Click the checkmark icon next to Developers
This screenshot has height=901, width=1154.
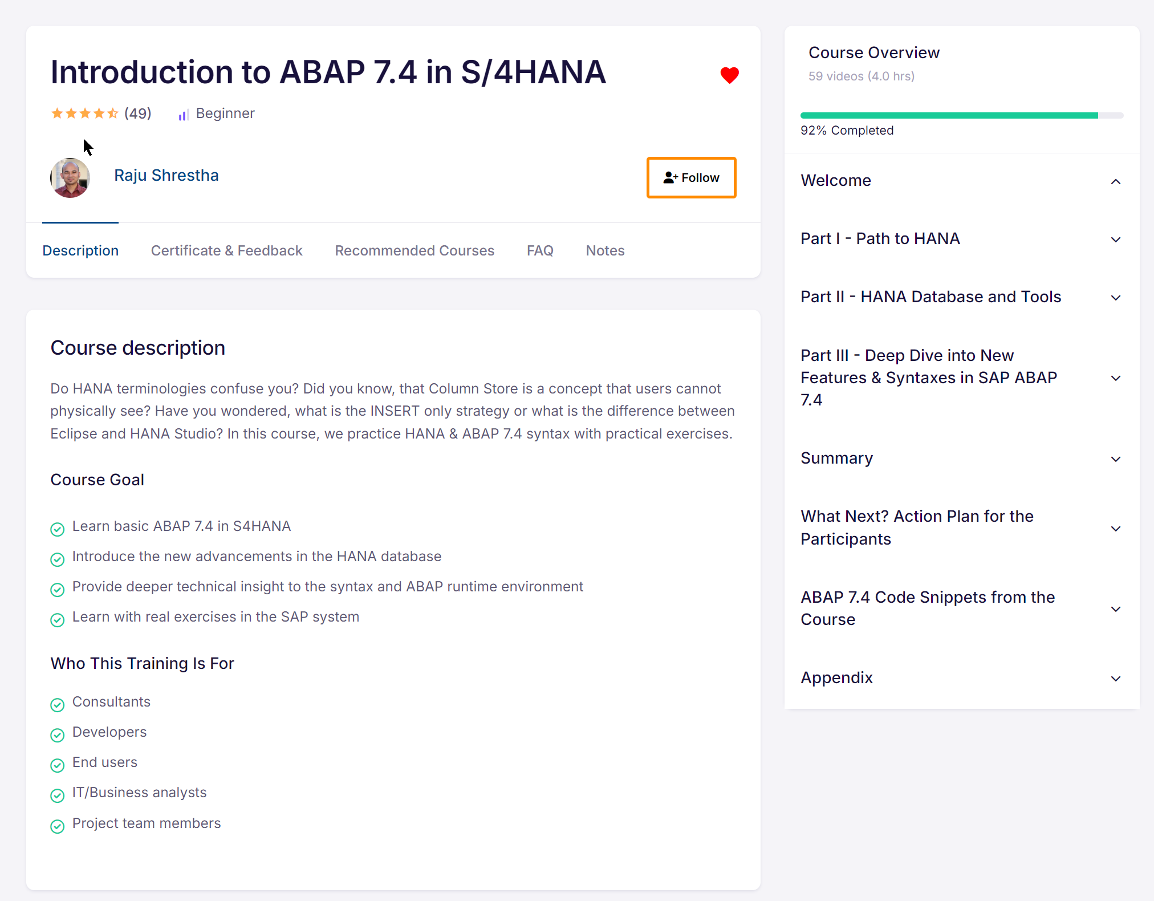58,735
